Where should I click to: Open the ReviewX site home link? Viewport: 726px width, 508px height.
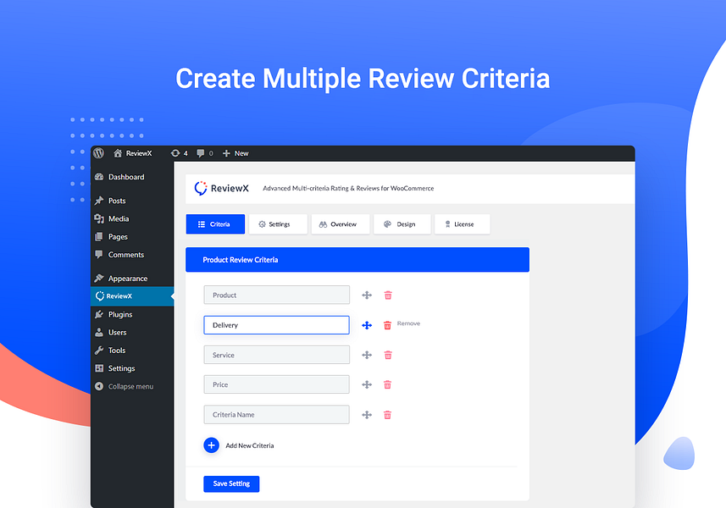click(x=133, y=153)
